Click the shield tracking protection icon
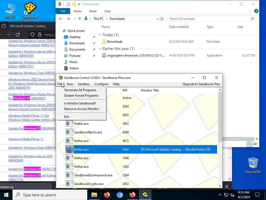This screenshot has width=266, height=200. 32,35
